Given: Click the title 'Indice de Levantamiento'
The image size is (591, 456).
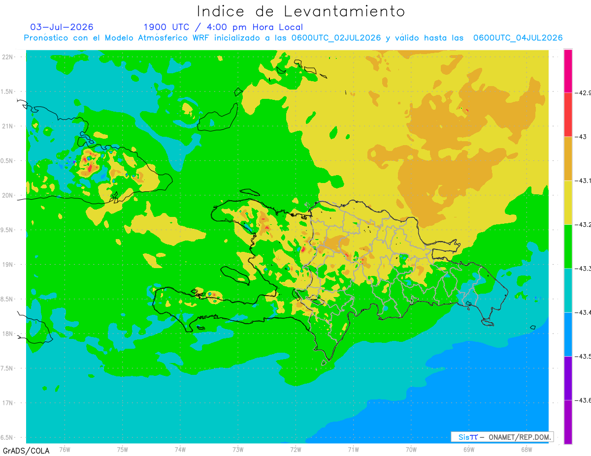Looking at the screenshot, I should point(300,11).
